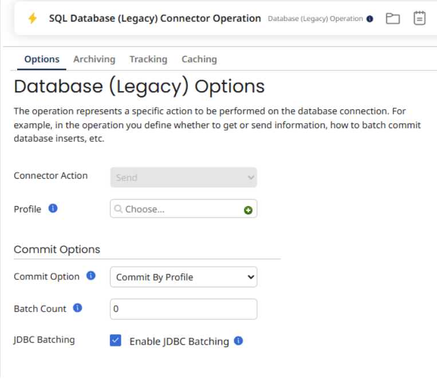The image size is (437, 379).
Task: Open the folder icon in header
Action: pyautogui.click(x=392, y=18)
